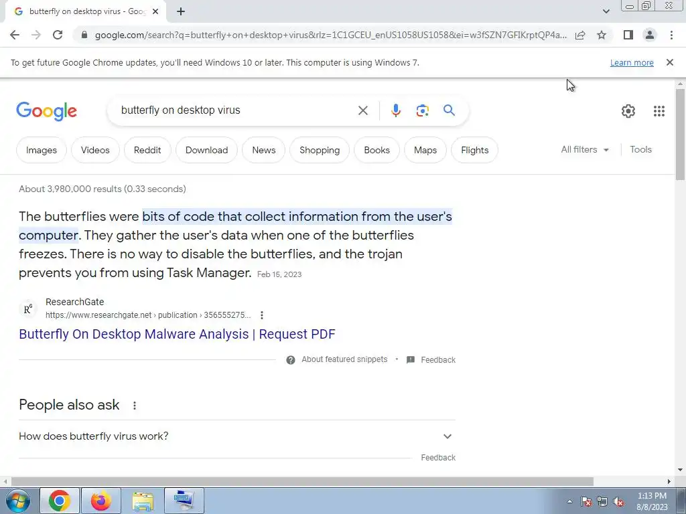Reload the current page
Screen dimensions: 686x514
(x=58, y=35)
